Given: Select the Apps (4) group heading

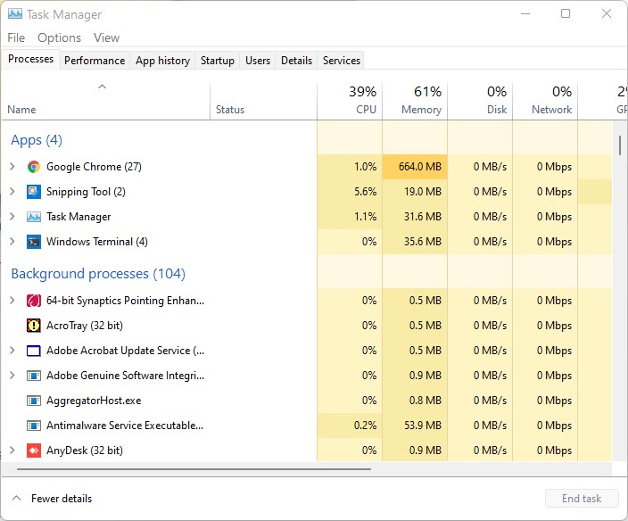Looking at the screenshot, I should click(x=37, y=140).
